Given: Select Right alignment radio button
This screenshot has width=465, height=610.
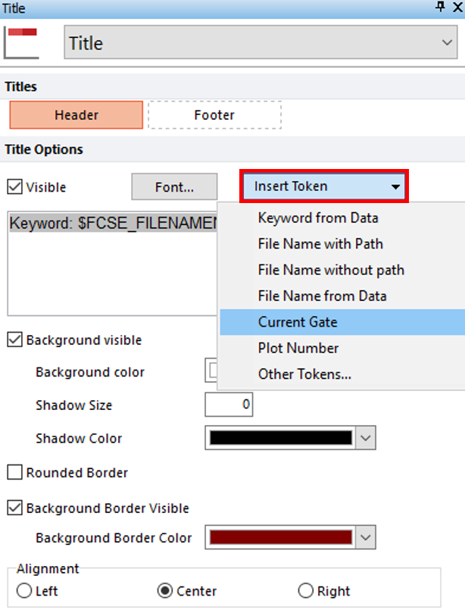Looking at the screenshot, I should point(306,590).
